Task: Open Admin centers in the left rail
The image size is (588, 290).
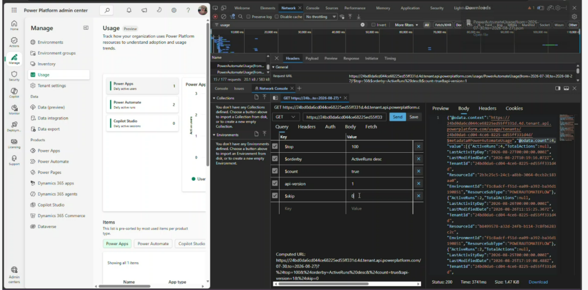Action: [14, 275]
